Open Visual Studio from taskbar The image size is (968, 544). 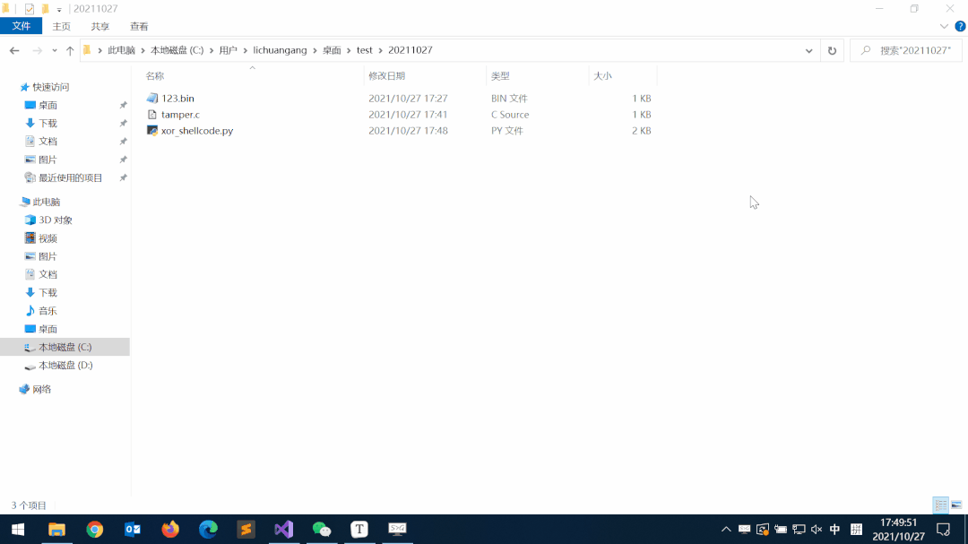tap(284, 529)
